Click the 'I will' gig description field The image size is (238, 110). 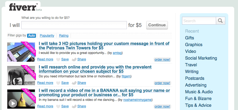coord(74,25)
